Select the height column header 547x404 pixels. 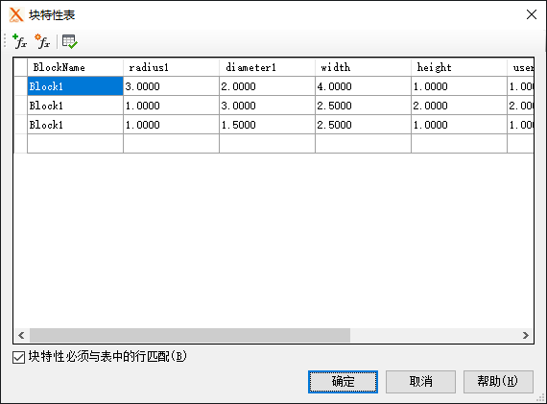coord(459,67)
